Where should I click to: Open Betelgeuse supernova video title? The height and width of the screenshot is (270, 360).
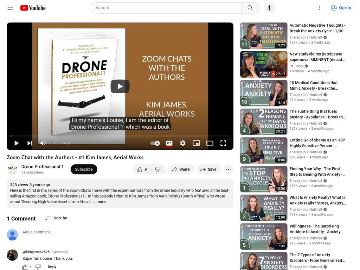[x=317, y=57]
